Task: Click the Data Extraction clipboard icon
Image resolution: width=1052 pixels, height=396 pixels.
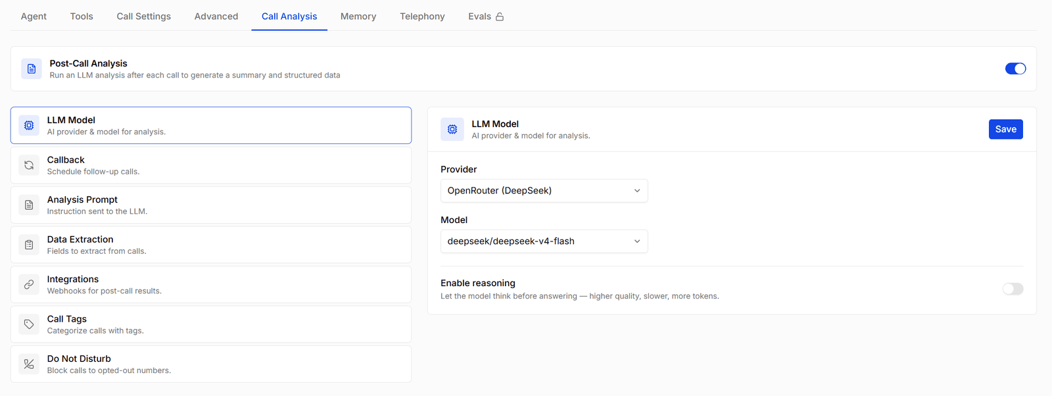Action: (29, 245)
